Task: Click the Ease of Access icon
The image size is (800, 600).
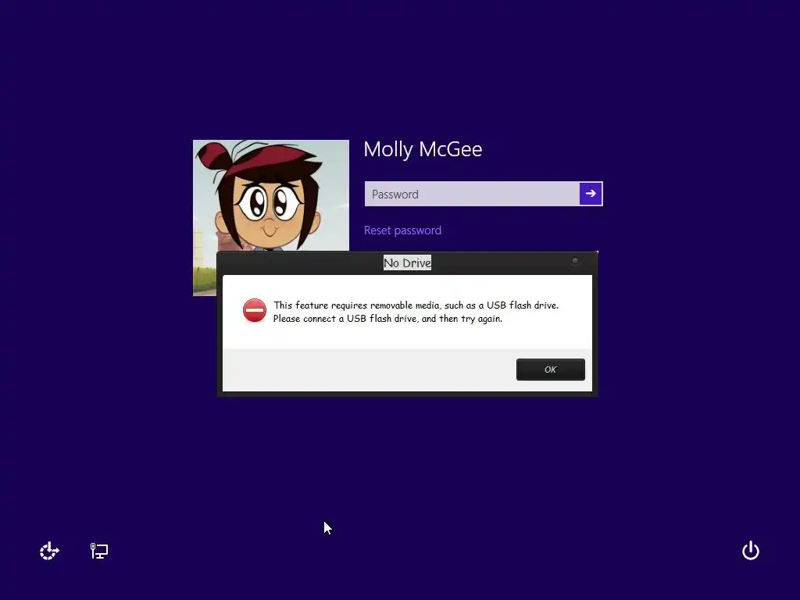Action: [x=49, y=551]
